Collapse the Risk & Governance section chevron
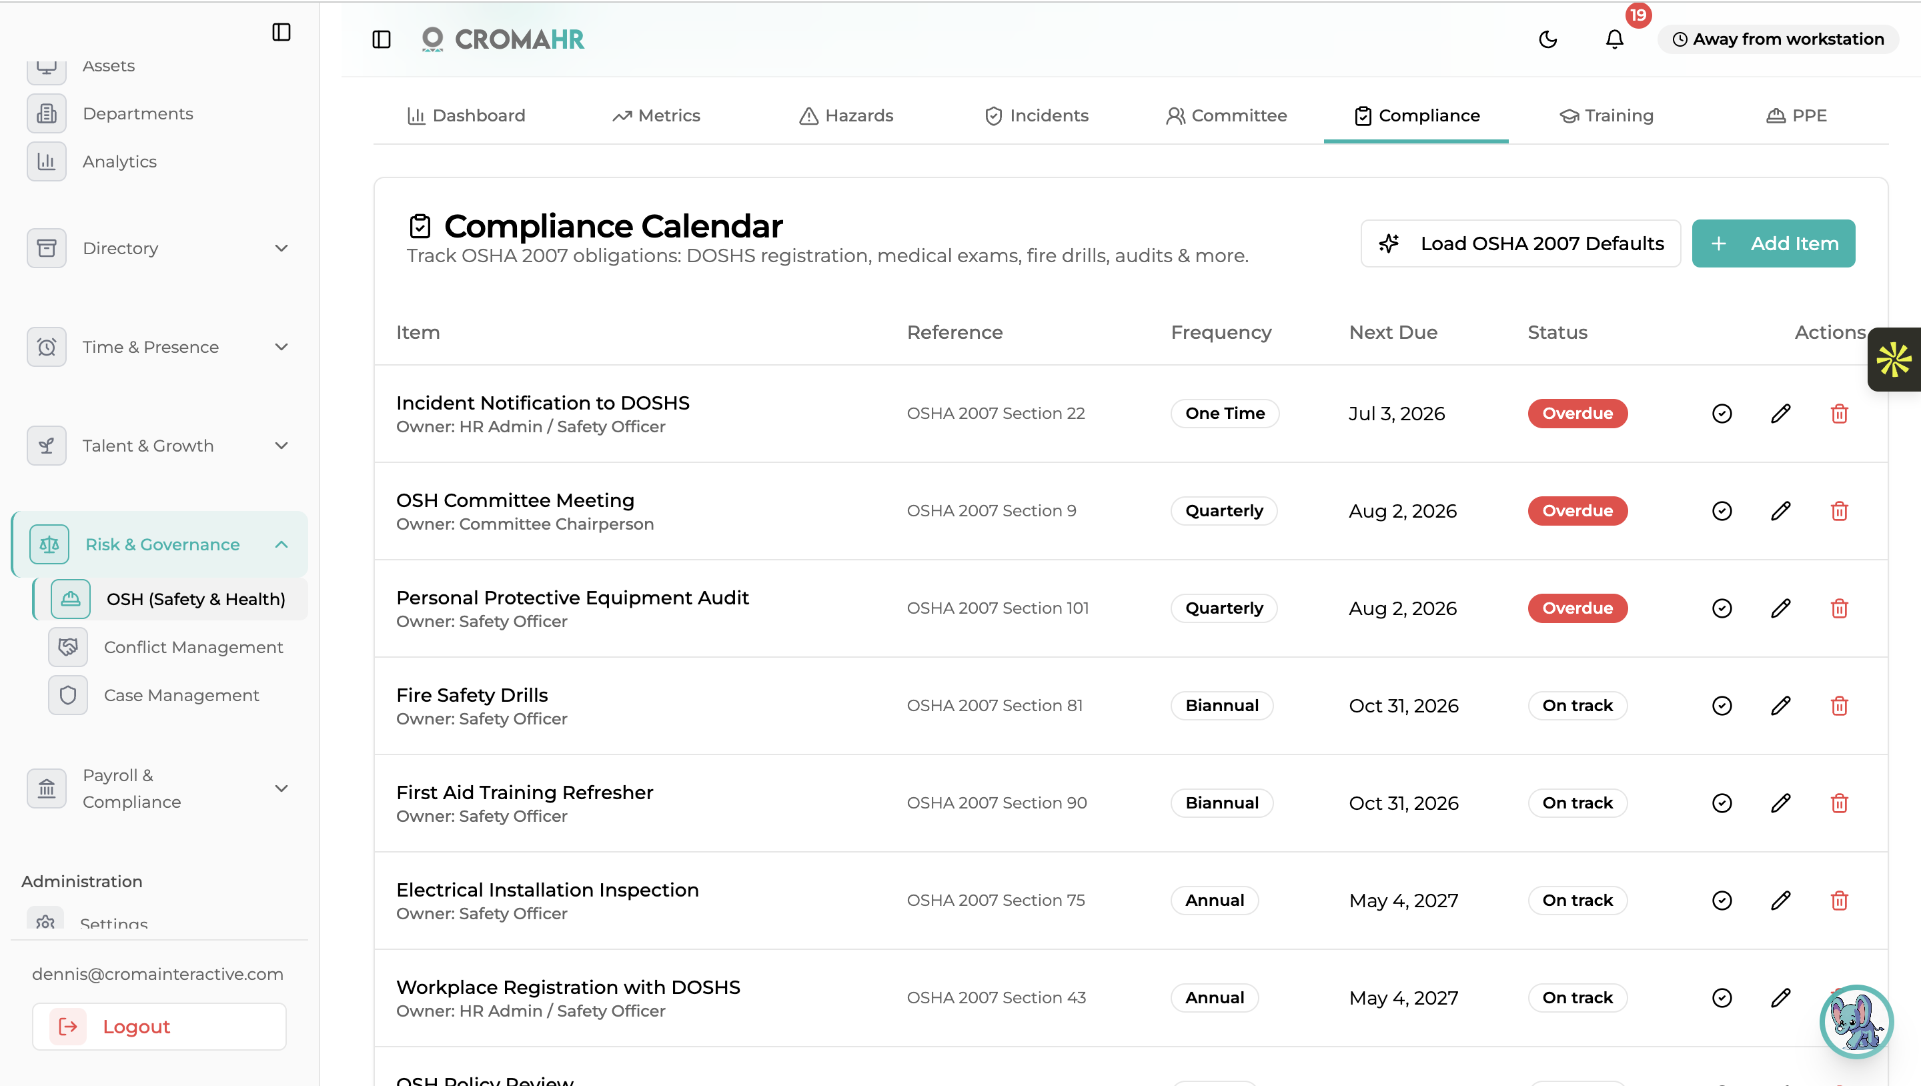The width and height of the screenshot is (1921, 1086). [x=281, y=544]
